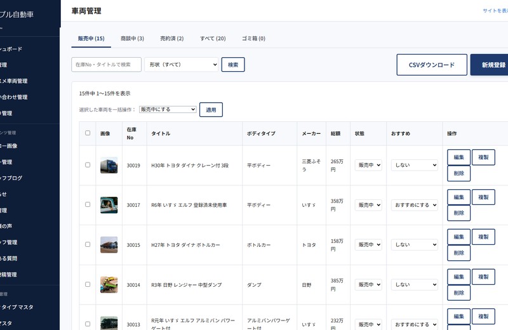Click 複製 for stock 30019
508x330 pixels.
(483, 157)
